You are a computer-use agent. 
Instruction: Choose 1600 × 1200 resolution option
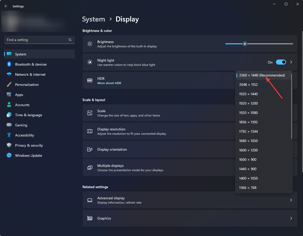[264, 150]
